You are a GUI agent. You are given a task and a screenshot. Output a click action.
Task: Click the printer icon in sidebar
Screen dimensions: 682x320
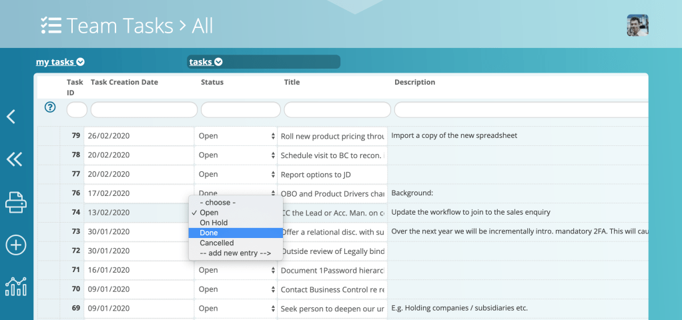click(15, 201)
